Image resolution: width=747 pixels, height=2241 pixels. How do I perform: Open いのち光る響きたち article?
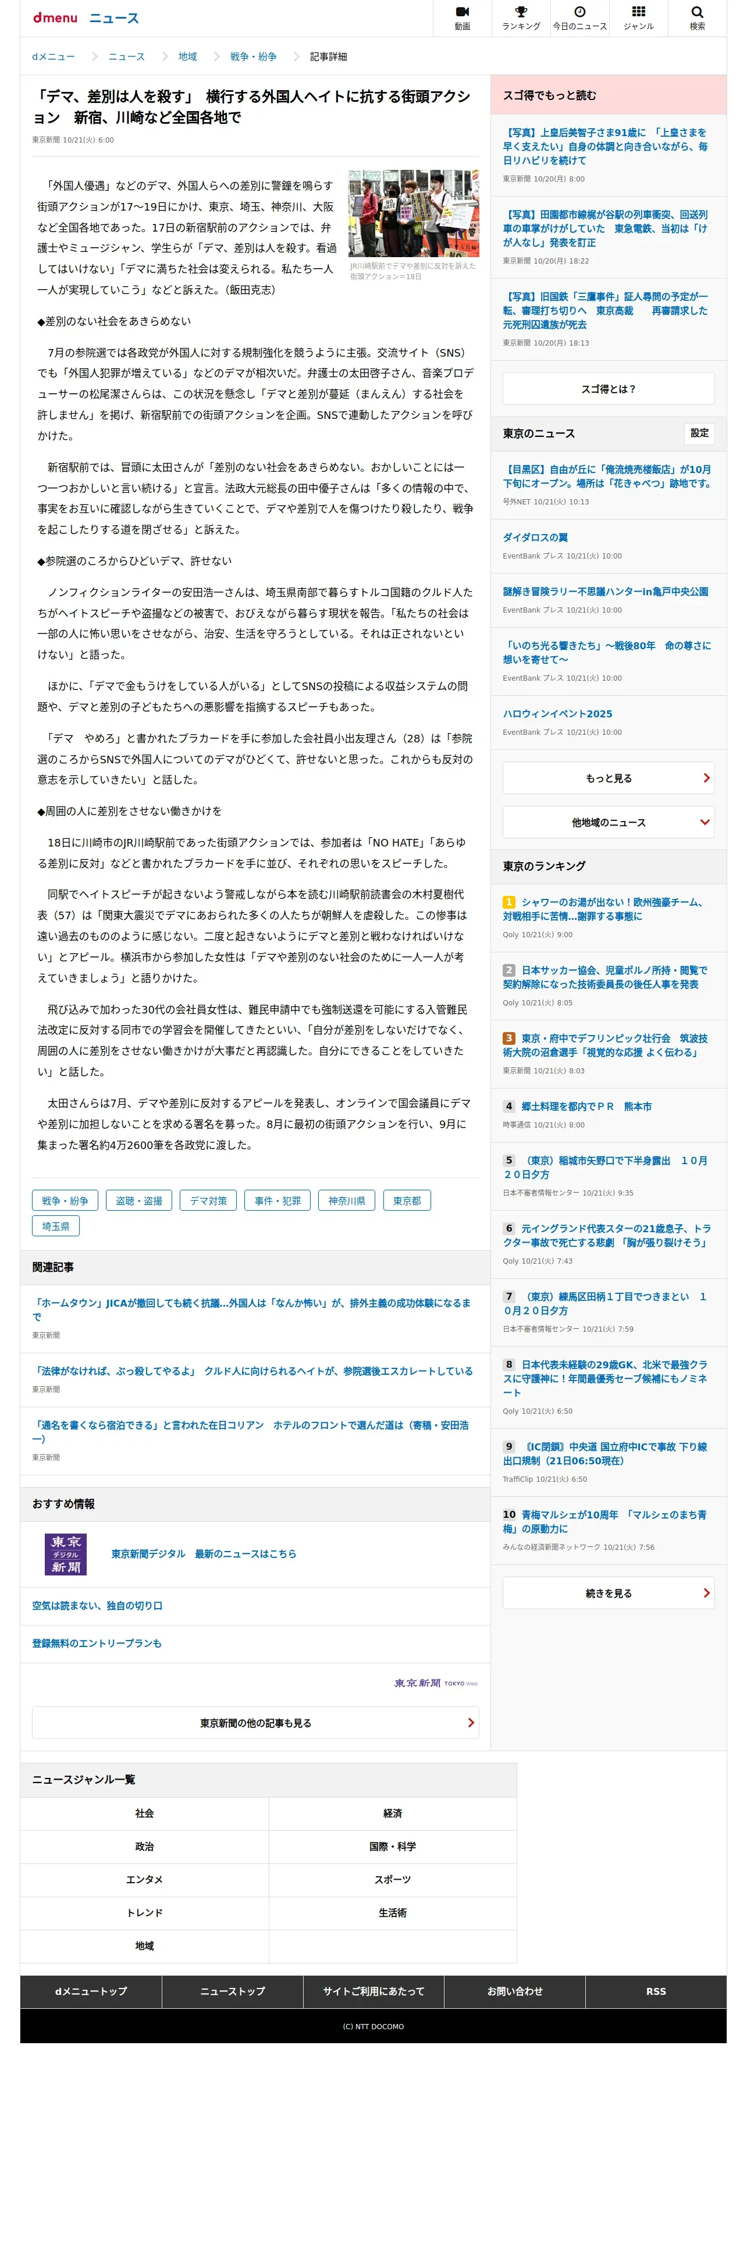(x=608, y=653)
